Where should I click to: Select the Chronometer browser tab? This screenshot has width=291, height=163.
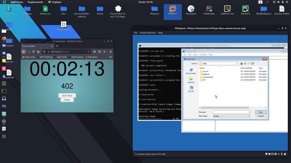coord(37,46)
